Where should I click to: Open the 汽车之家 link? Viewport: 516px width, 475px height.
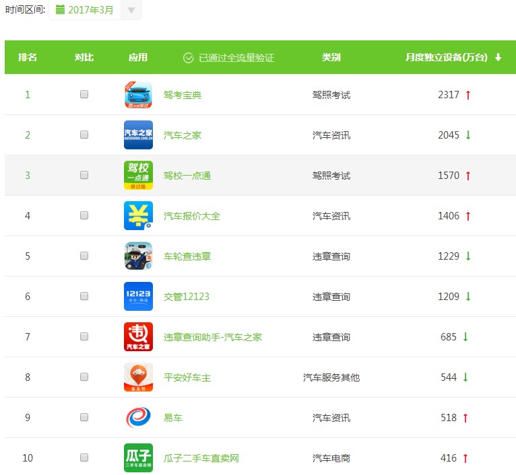[183, 135]
